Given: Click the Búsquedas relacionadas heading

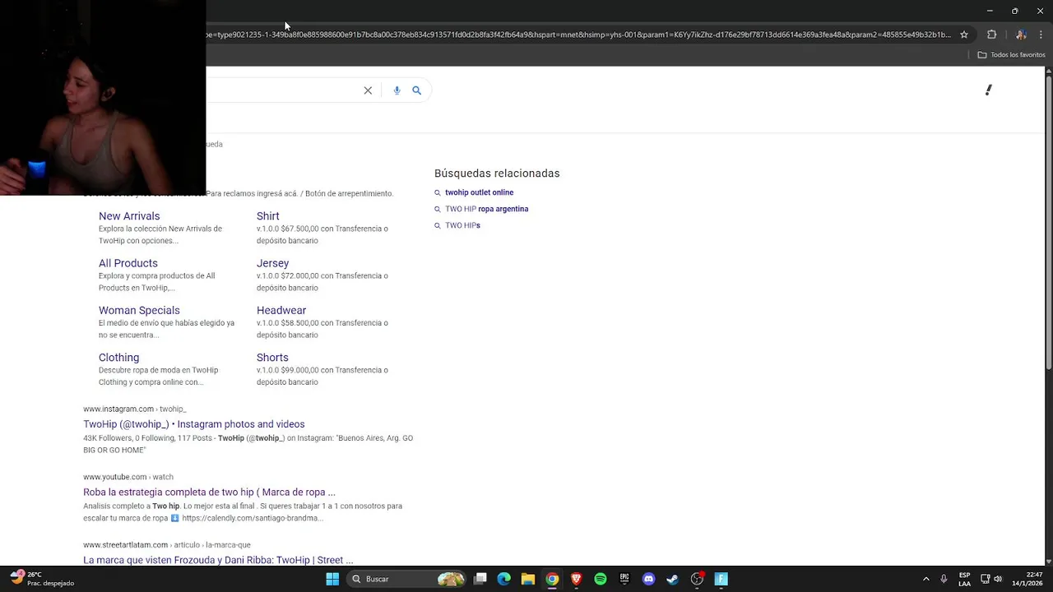Looking at the screenshot, I should (x=497, y=173).
